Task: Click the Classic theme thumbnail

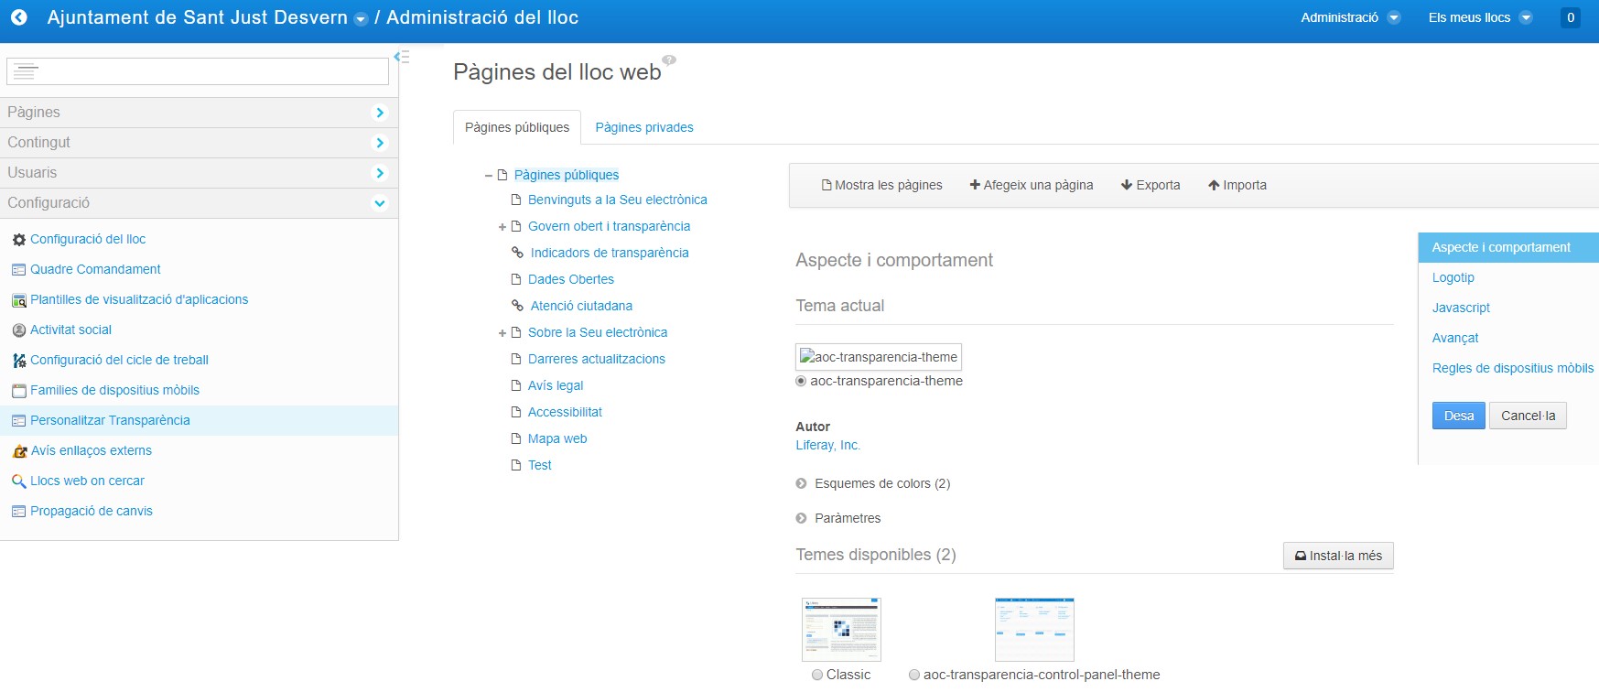Action: 841,630
